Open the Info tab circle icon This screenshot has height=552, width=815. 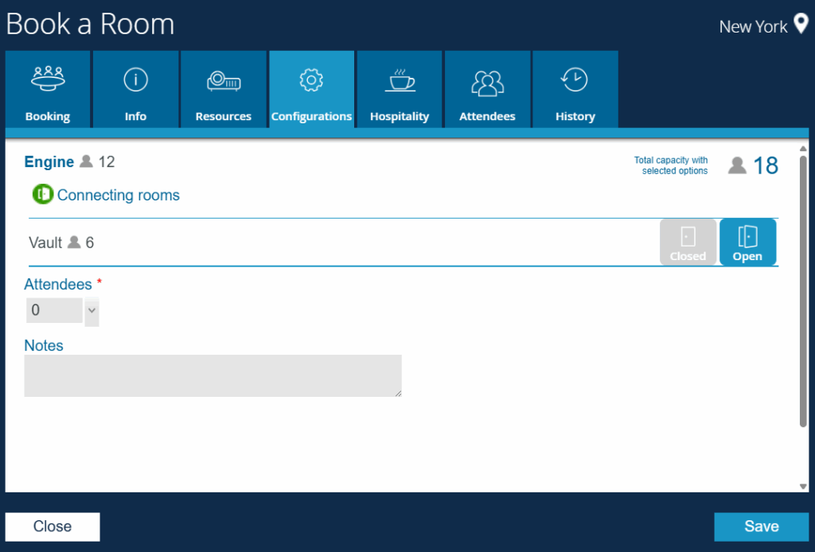point(135,80)
